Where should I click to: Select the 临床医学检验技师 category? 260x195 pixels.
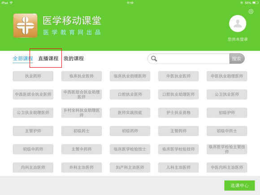[x=178, y=149]
